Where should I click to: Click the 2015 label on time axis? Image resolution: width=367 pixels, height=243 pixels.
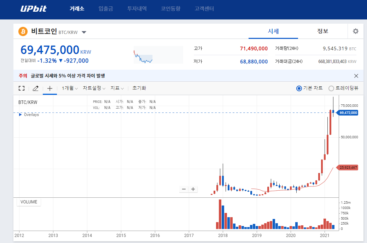[121, 235]
